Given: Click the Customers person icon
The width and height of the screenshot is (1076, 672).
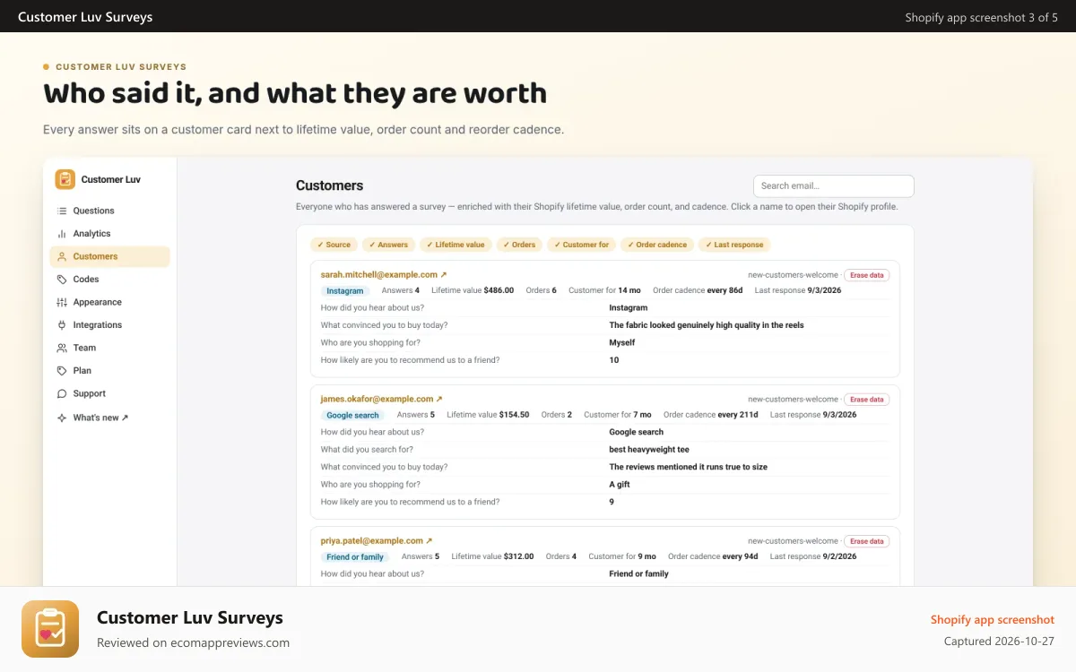Looking at the screenshot, I should click(x=62, y=256).
